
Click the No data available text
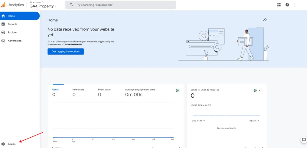coord(226,128)
